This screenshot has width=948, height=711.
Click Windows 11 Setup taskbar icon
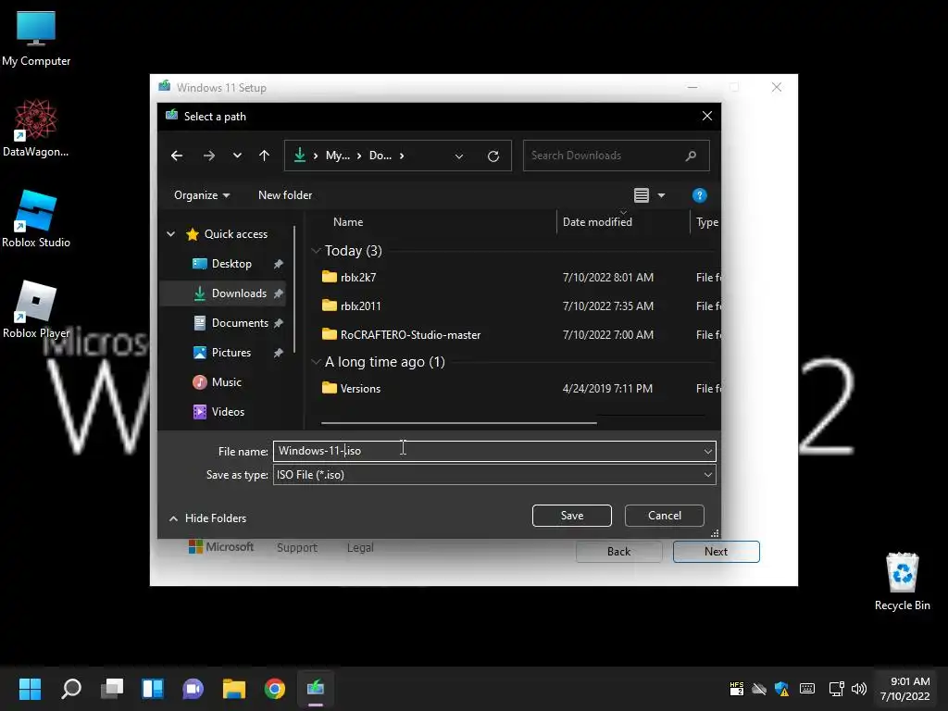(316, 689)
